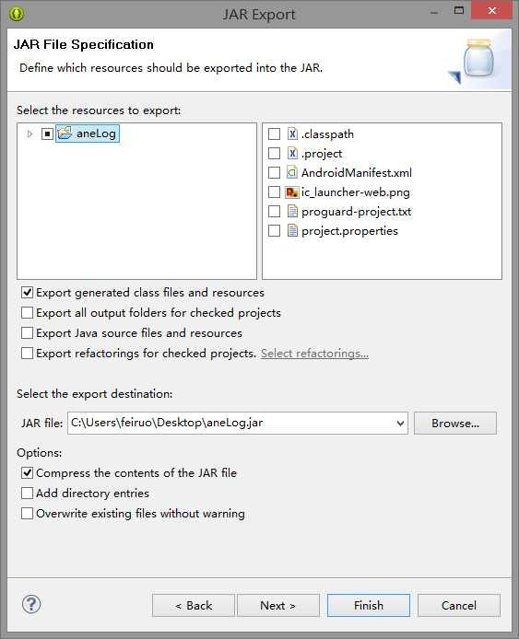Expand the aneLog project tree node
Viewport: 519px width, 639px height.
point(29,134)
